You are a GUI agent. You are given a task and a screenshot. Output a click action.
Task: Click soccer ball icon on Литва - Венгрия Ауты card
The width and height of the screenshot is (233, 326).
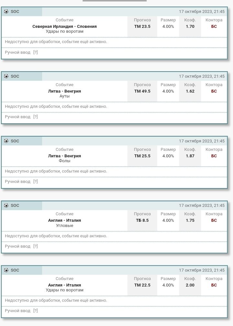coord(6,76)
